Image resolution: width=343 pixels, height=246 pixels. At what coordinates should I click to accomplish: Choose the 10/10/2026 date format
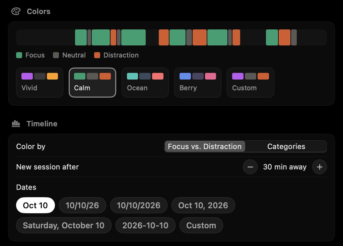(x=139, y=206)
